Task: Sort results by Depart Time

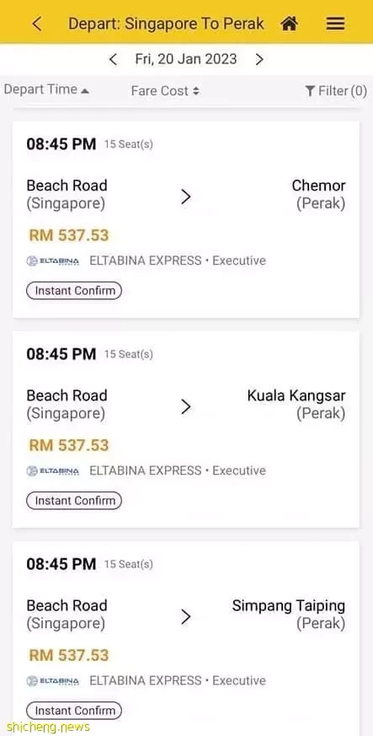Action: 46,89
